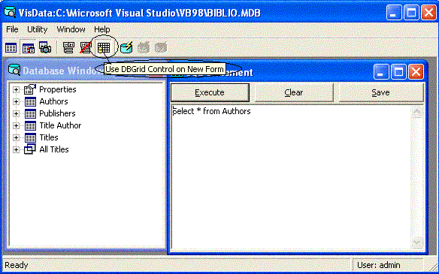439x274 pixels.
Task: Open the Window menu
Action: coord(71,29)
